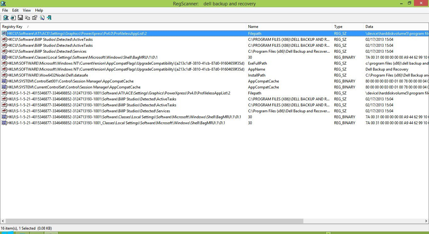Open the Edit menu
The width and height of the screenshot is (429, 234).
pyautogui.click(x=15, y=10)
